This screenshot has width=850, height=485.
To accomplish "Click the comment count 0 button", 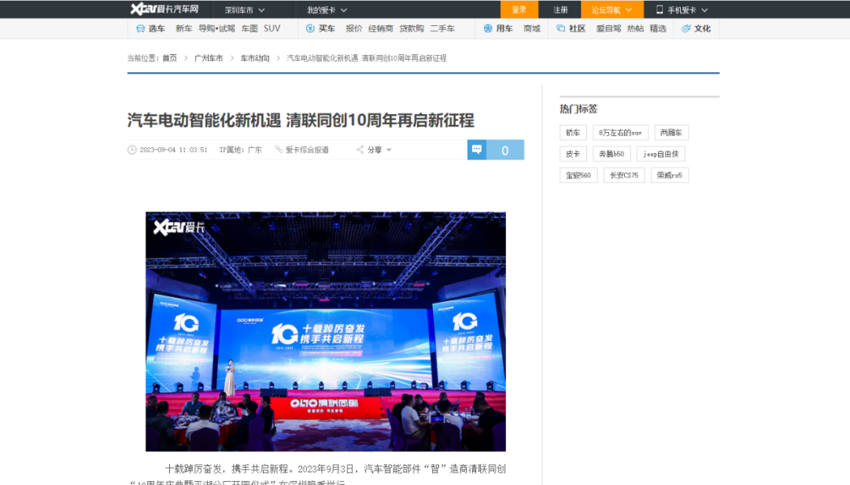I will (504, 150).
